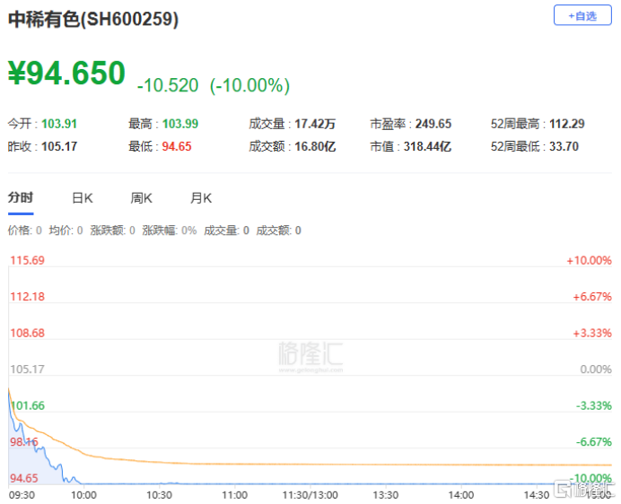Screen dimensions: 621x504
Task: Click the 14:00 time axis marker
Action: [x=460, y=494]
